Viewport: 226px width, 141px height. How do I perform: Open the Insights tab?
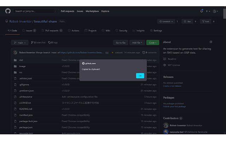click(139, 31)
